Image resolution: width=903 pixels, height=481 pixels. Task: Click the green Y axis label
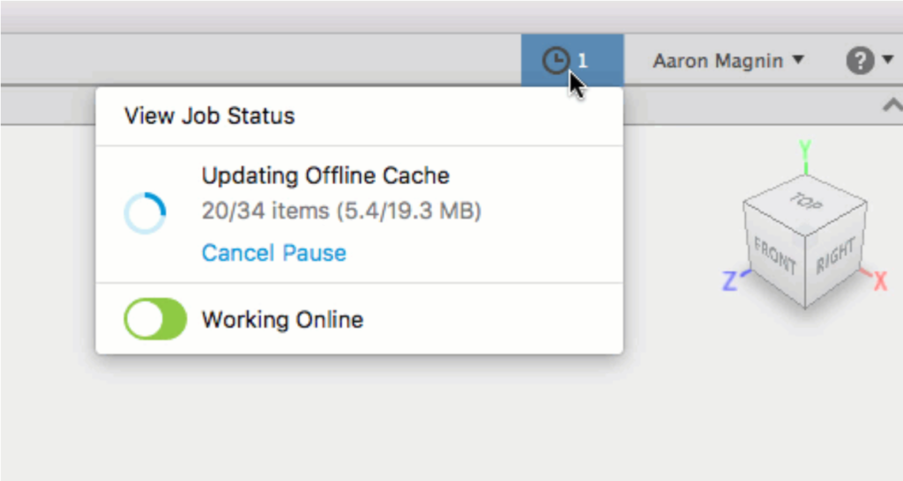pyautogui.click(x=804, y=148)
